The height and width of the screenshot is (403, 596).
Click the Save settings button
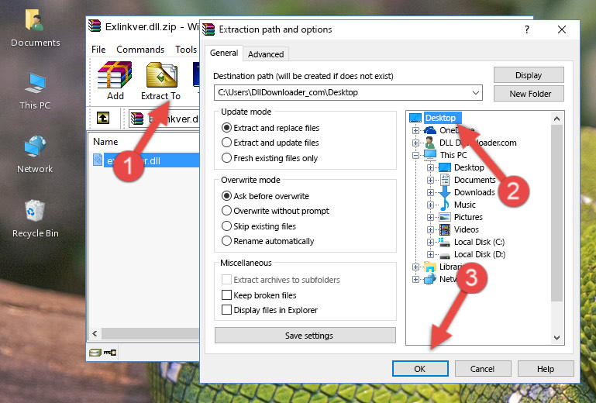coord(305,336)
